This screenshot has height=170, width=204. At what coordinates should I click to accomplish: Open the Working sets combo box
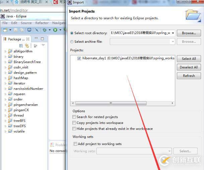pos(134,151)
